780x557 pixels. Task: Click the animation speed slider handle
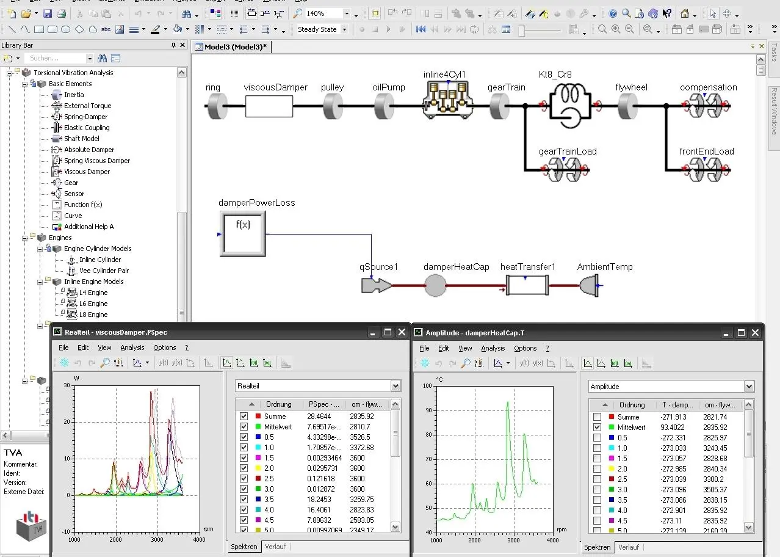[x=522, y=30]
